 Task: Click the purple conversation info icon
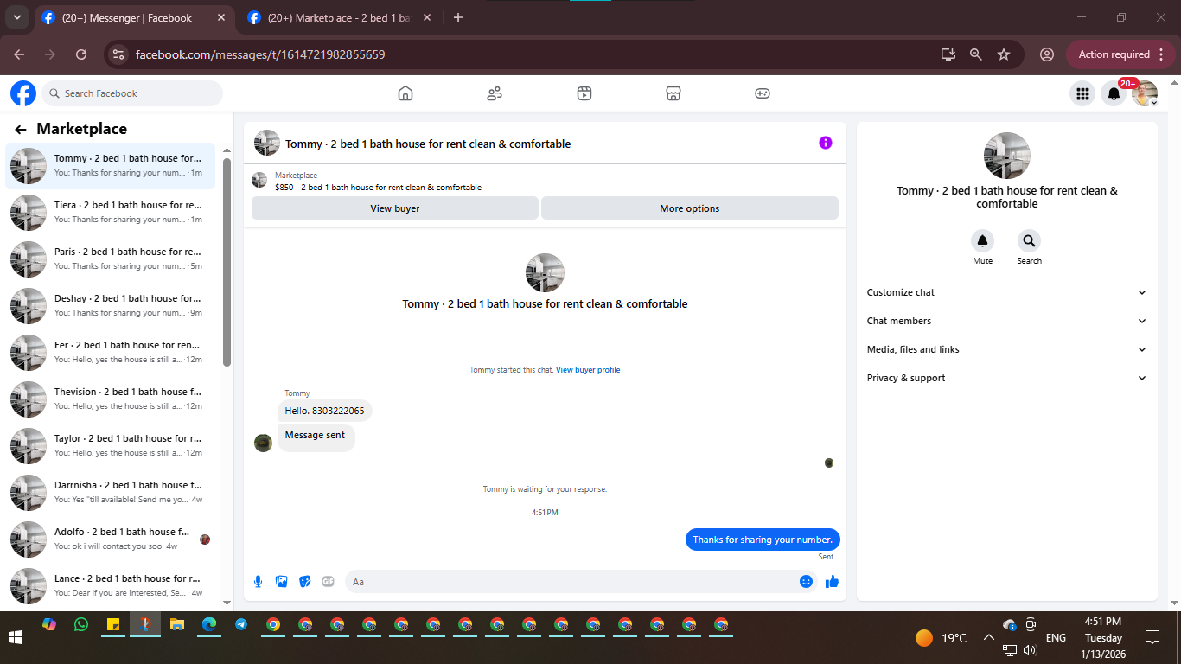click(826, 143)
